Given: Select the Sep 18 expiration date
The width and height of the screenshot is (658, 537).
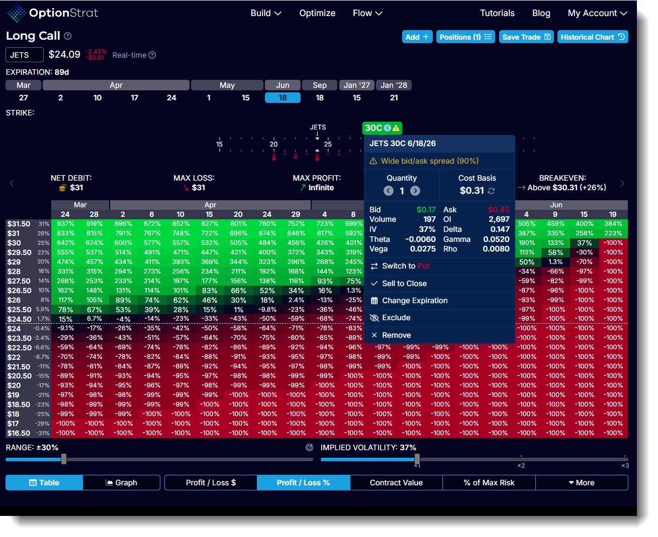Looking at the screenshot, I should (320, 98).
